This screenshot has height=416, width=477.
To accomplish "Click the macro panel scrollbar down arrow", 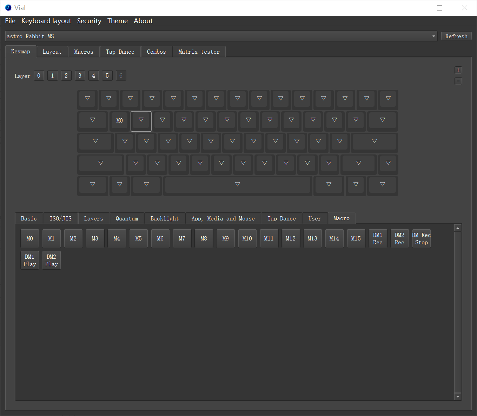I will [458, 397].
